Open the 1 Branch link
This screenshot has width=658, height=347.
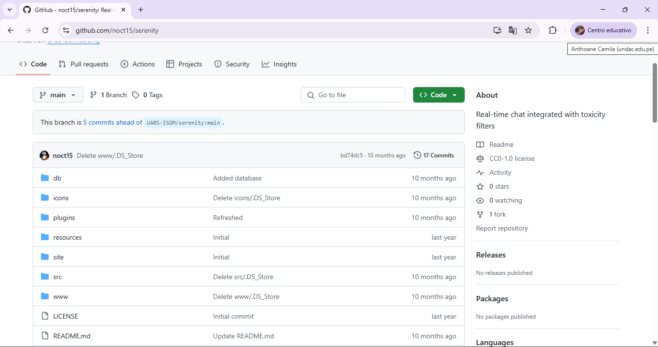[108, 95]
